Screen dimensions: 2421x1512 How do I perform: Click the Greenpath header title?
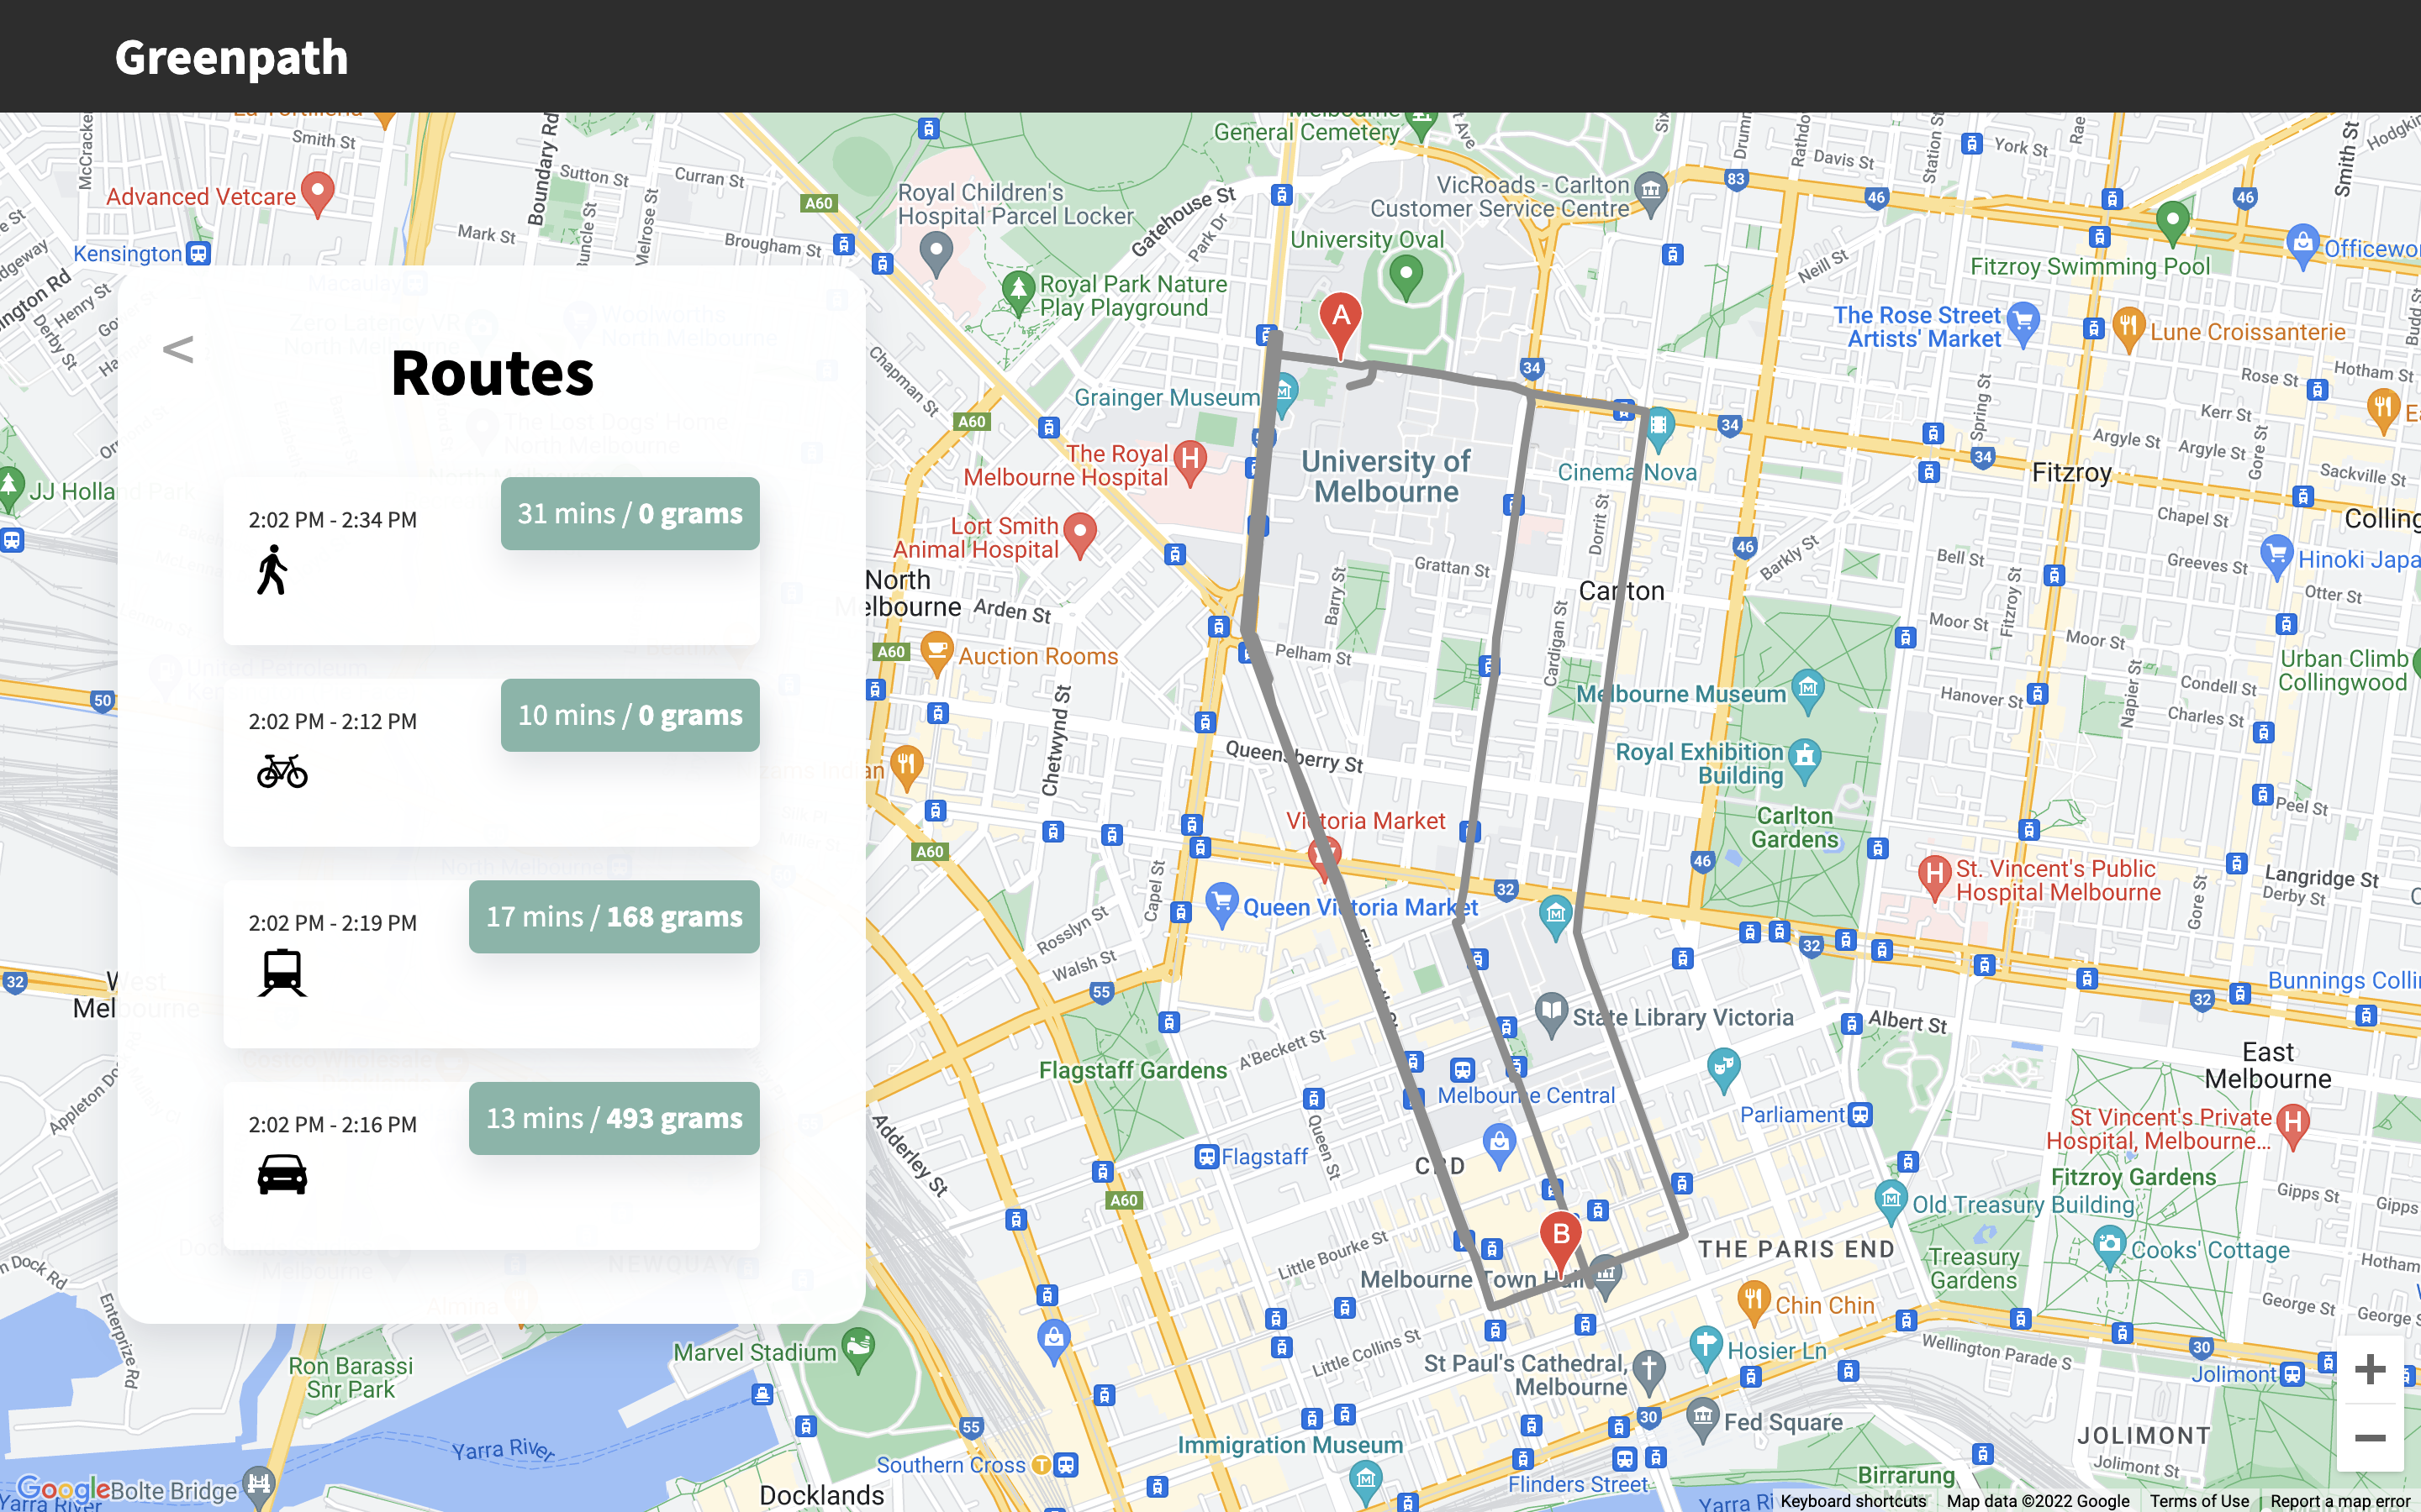pos(231,57)
